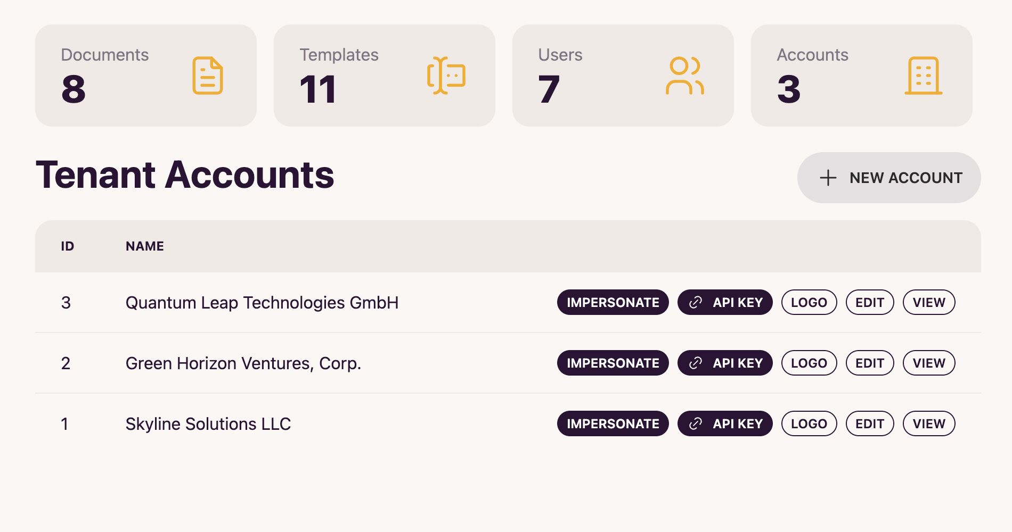The width and height of the screenshot is (1012, 532).
Task: Open the Templates summary card
Action: pyautogui.click(x=385, y=76)
